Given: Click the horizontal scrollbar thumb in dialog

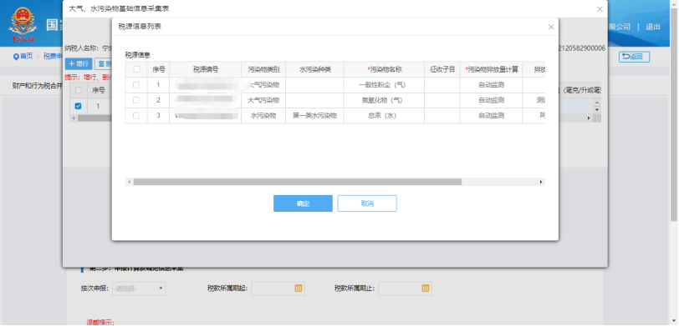Looking at the screenshot, I should (x=298, y=183).
